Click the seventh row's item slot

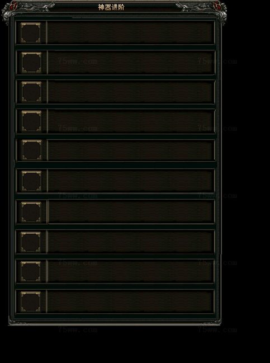[31, 212]
